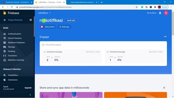Screen dimensions: 174x98
Task: Open Chrome three-dot menu
Action: (x=171, y=7)
